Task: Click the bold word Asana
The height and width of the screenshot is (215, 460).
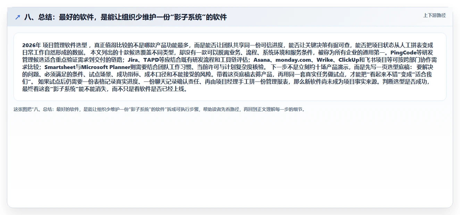Action: click(x=261, y=60)
